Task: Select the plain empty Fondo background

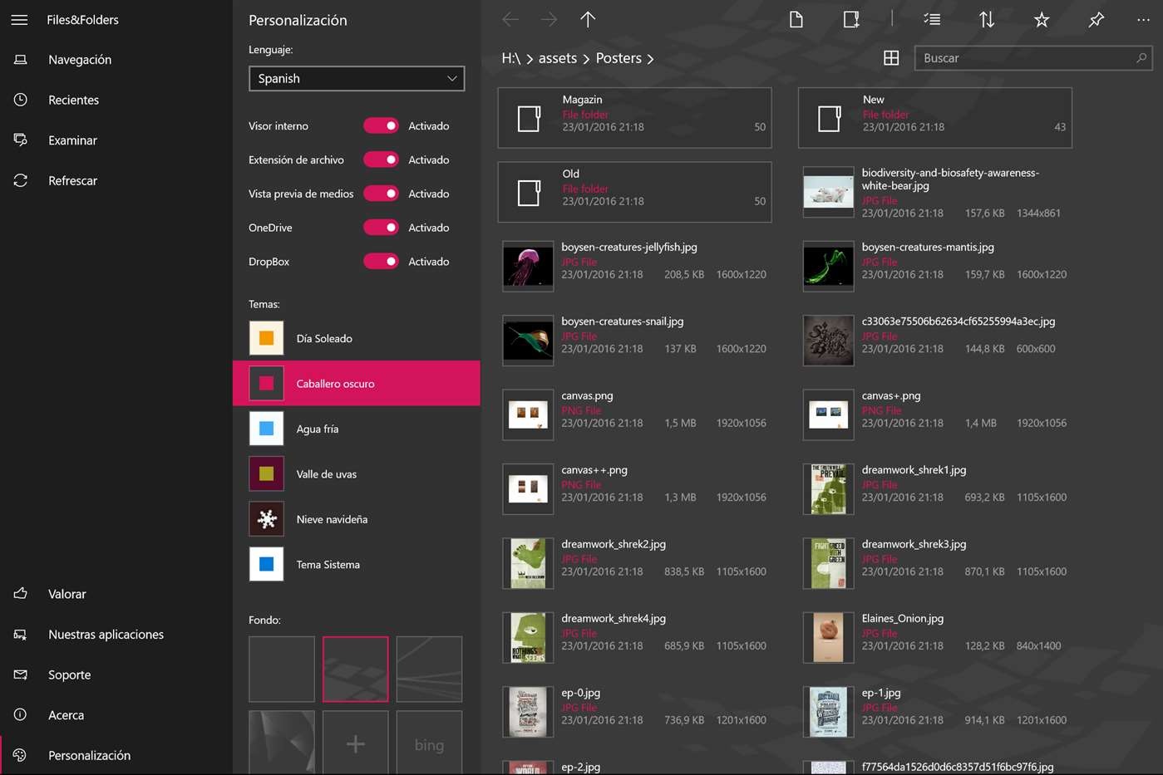Action: tap(282, 670)
